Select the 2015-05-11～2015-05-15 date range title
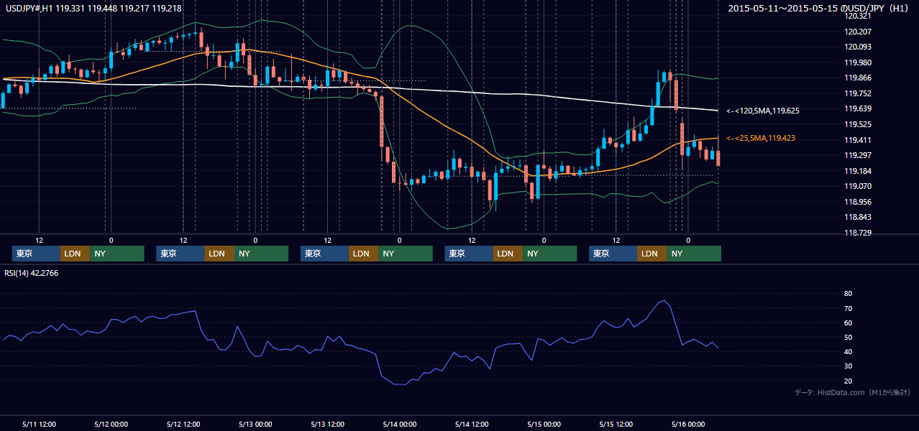 pyautogui.click(x=820, y=9)
